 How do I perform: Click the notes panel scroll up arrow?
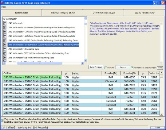[161, 23]
